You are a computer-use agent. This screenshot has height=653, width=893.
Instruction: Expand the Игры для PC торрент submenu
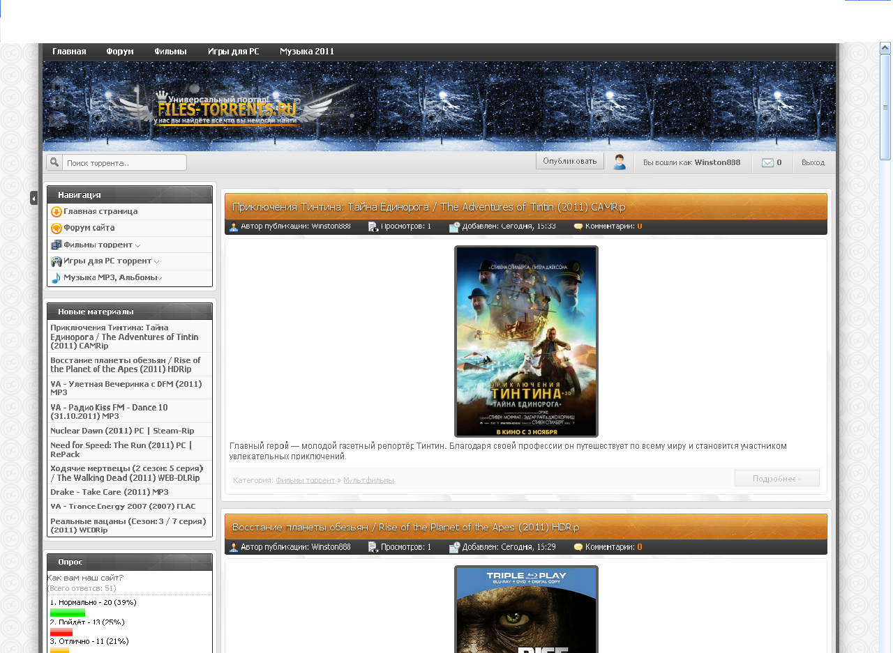(157, 262)
